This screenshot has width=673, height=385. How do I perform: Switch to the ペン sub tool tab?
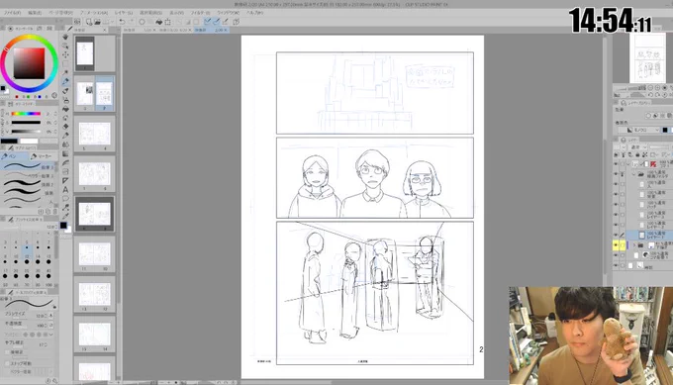14,156
